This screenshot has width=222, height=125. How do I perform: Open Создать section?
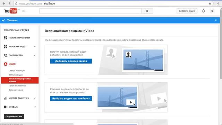click(x=14, y=107)
